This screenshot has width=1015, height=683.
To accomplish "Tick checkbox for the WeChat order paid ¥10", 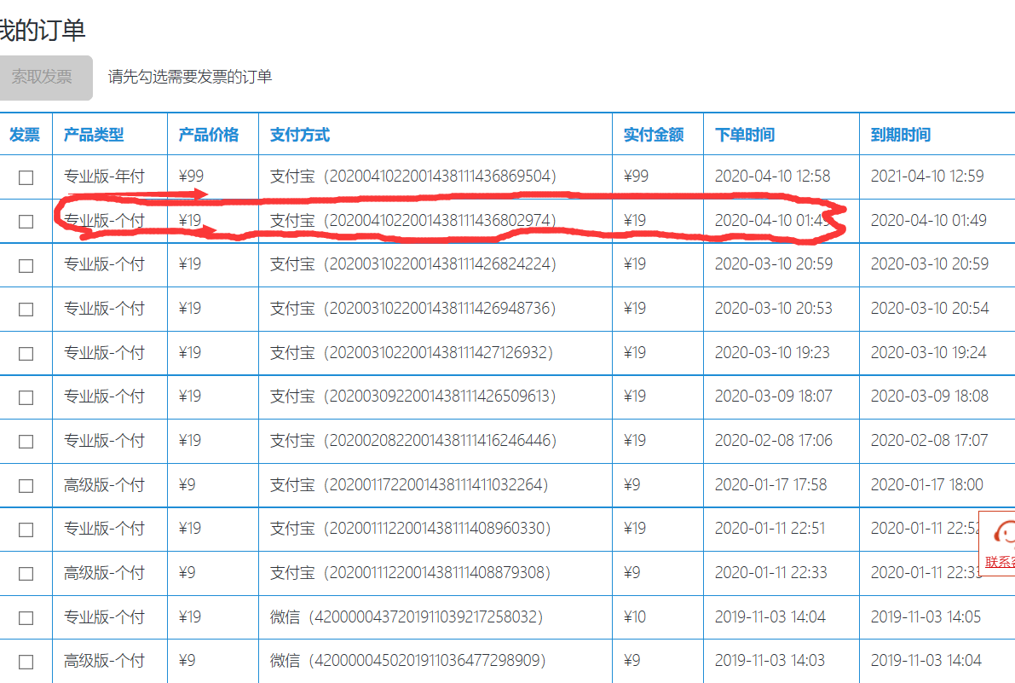I will point(26,618).
